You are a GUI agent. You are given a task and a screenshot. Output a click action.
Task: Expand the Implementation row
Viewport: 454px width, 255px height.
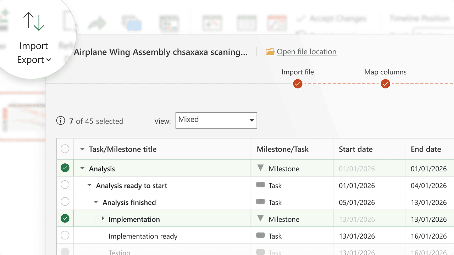(x=103, y=219)
